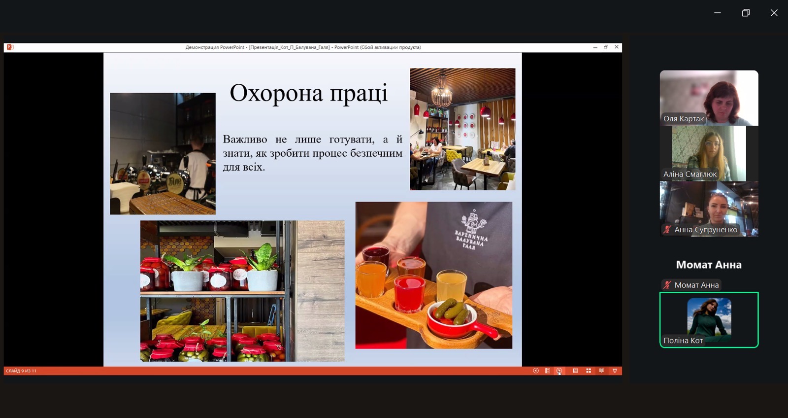Image resolution: width=788 pixels, height=418 pixels.
Task: Go to the previous slide using status bar arrow
Action: tap(536, 371)
